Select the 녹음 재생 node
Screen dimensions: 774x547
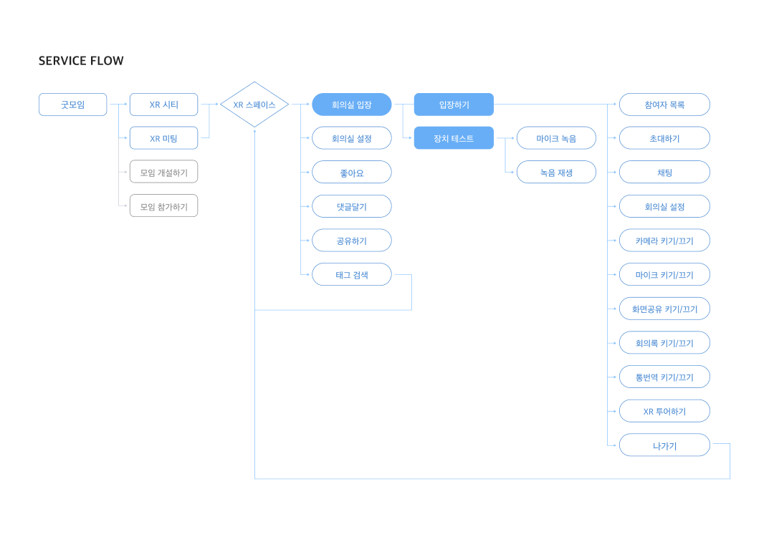[x=556, y=173]
